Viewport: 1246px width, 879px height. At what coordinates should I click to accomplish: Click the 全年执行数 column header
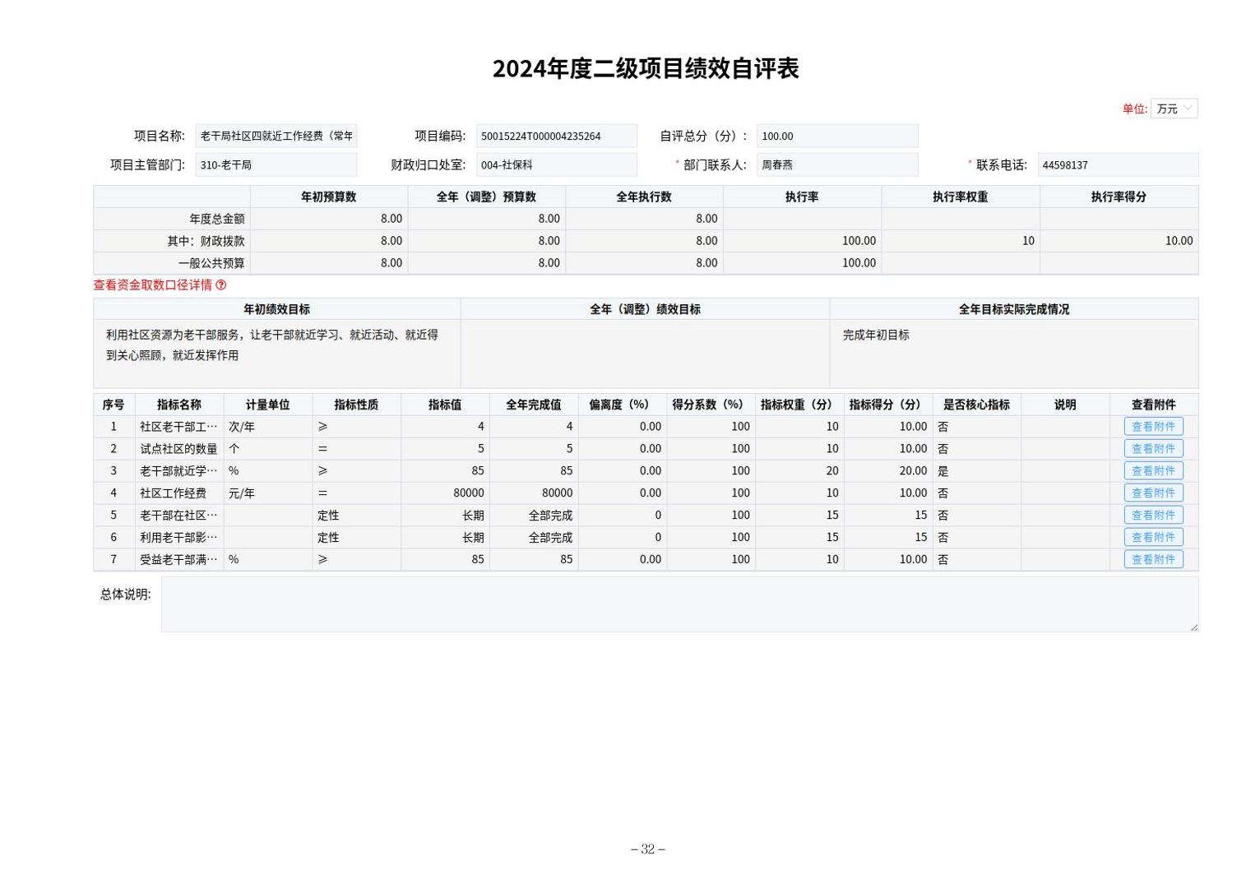pyautogui.click(x=644, y=197)
